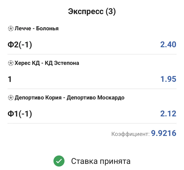Click the 1.95 odds value
The image size is (184, 170).
point(168,79)
